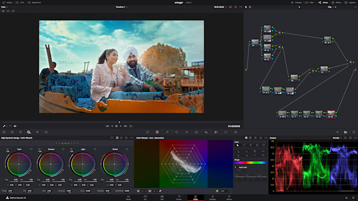Viewport: 358px width, 201px height.
Task: Open the Key palette
Action: pos(216,132)
